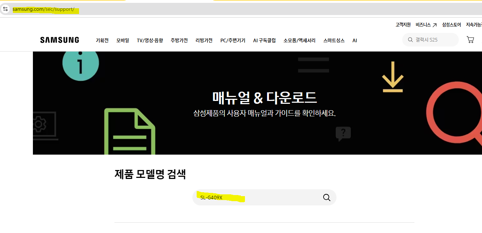
Task: Open the 모바일 menu
Action: (x=123, y=40)
